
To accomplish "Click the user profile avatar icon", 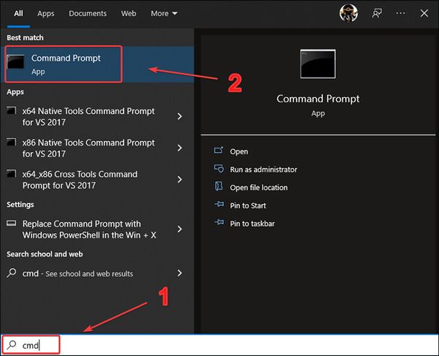I will (x=348, y=13).
